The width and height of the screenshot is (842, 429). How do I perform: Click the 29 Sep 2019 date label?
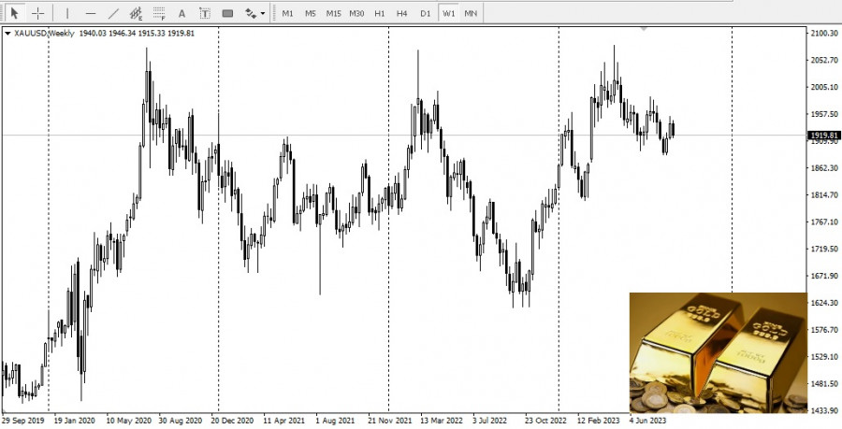point(23,421)
